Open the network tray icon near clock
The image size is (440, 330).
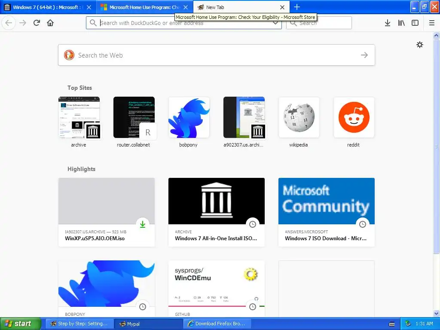click(x=408, y=324)
